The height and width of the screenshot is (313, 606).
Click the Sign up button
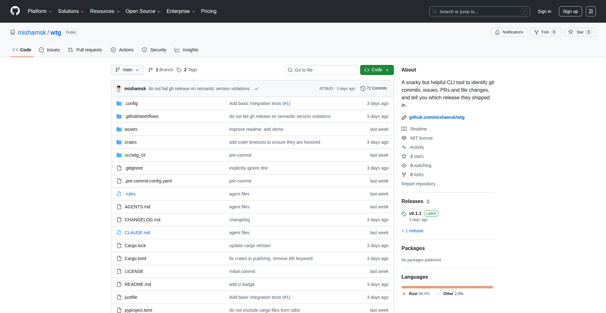tap(570, 11)
